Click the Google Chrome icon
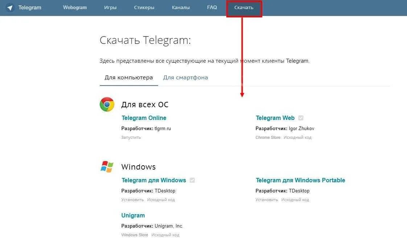407x241 pixels. [x=107, y=104]
